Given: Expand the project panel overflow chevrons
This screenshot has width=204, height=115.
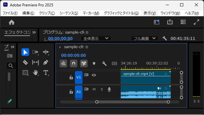Looking at the screenshot, I should pos(13,47).
